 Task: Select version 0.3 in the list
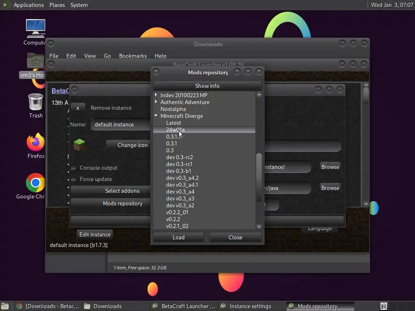point(170,150)
